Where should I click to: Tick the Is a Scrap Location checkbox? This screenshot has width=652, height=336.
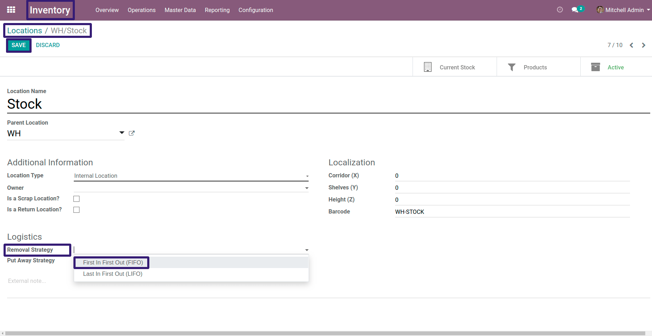[x=76, y=199]
